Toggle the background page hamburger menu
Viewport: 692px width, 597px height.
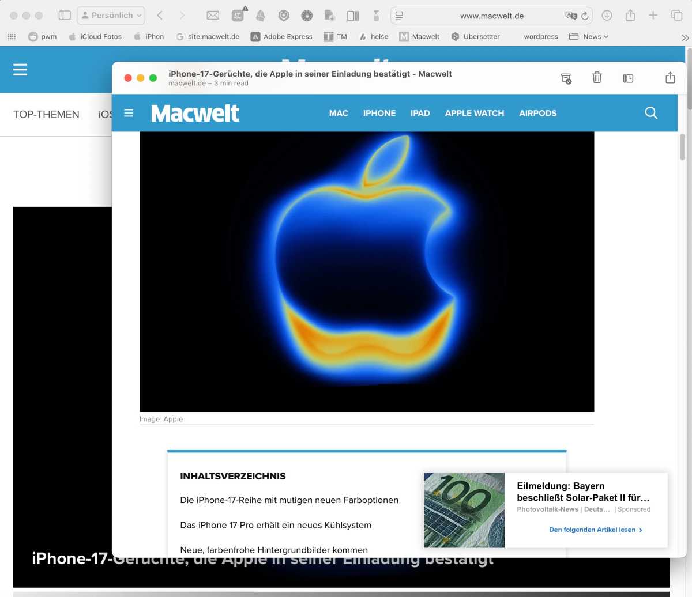coord(20,70)
